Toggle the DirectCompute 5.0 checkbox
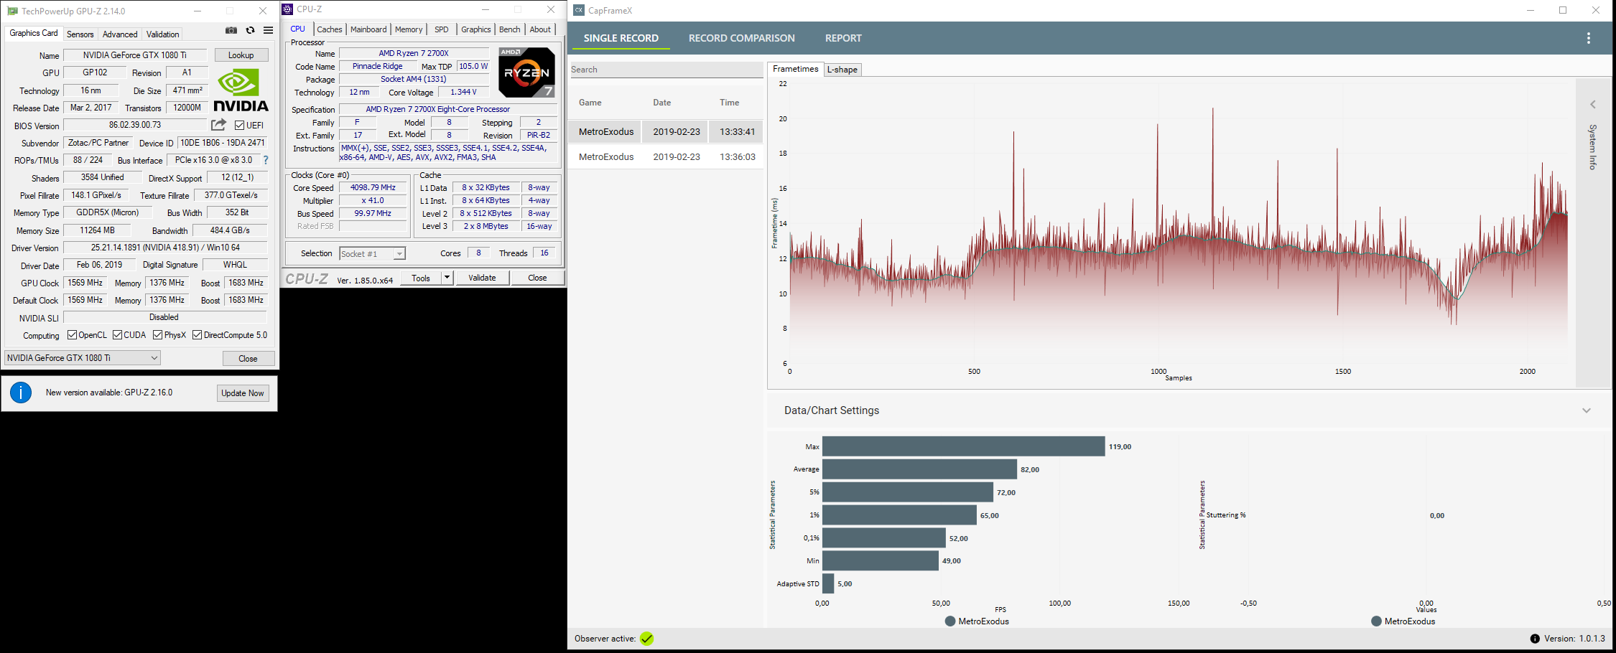The width and height of the screenshot is (1616, 653). [x=197, y=335]
